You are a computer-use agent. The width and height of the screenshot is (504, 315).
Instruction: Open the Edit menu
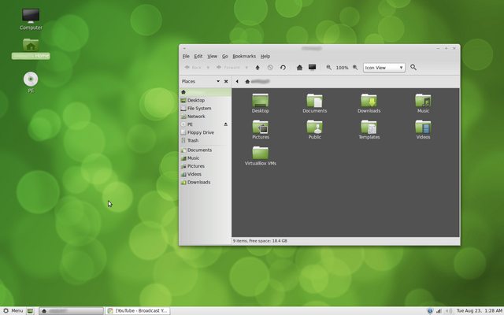[x=198, y=56]
